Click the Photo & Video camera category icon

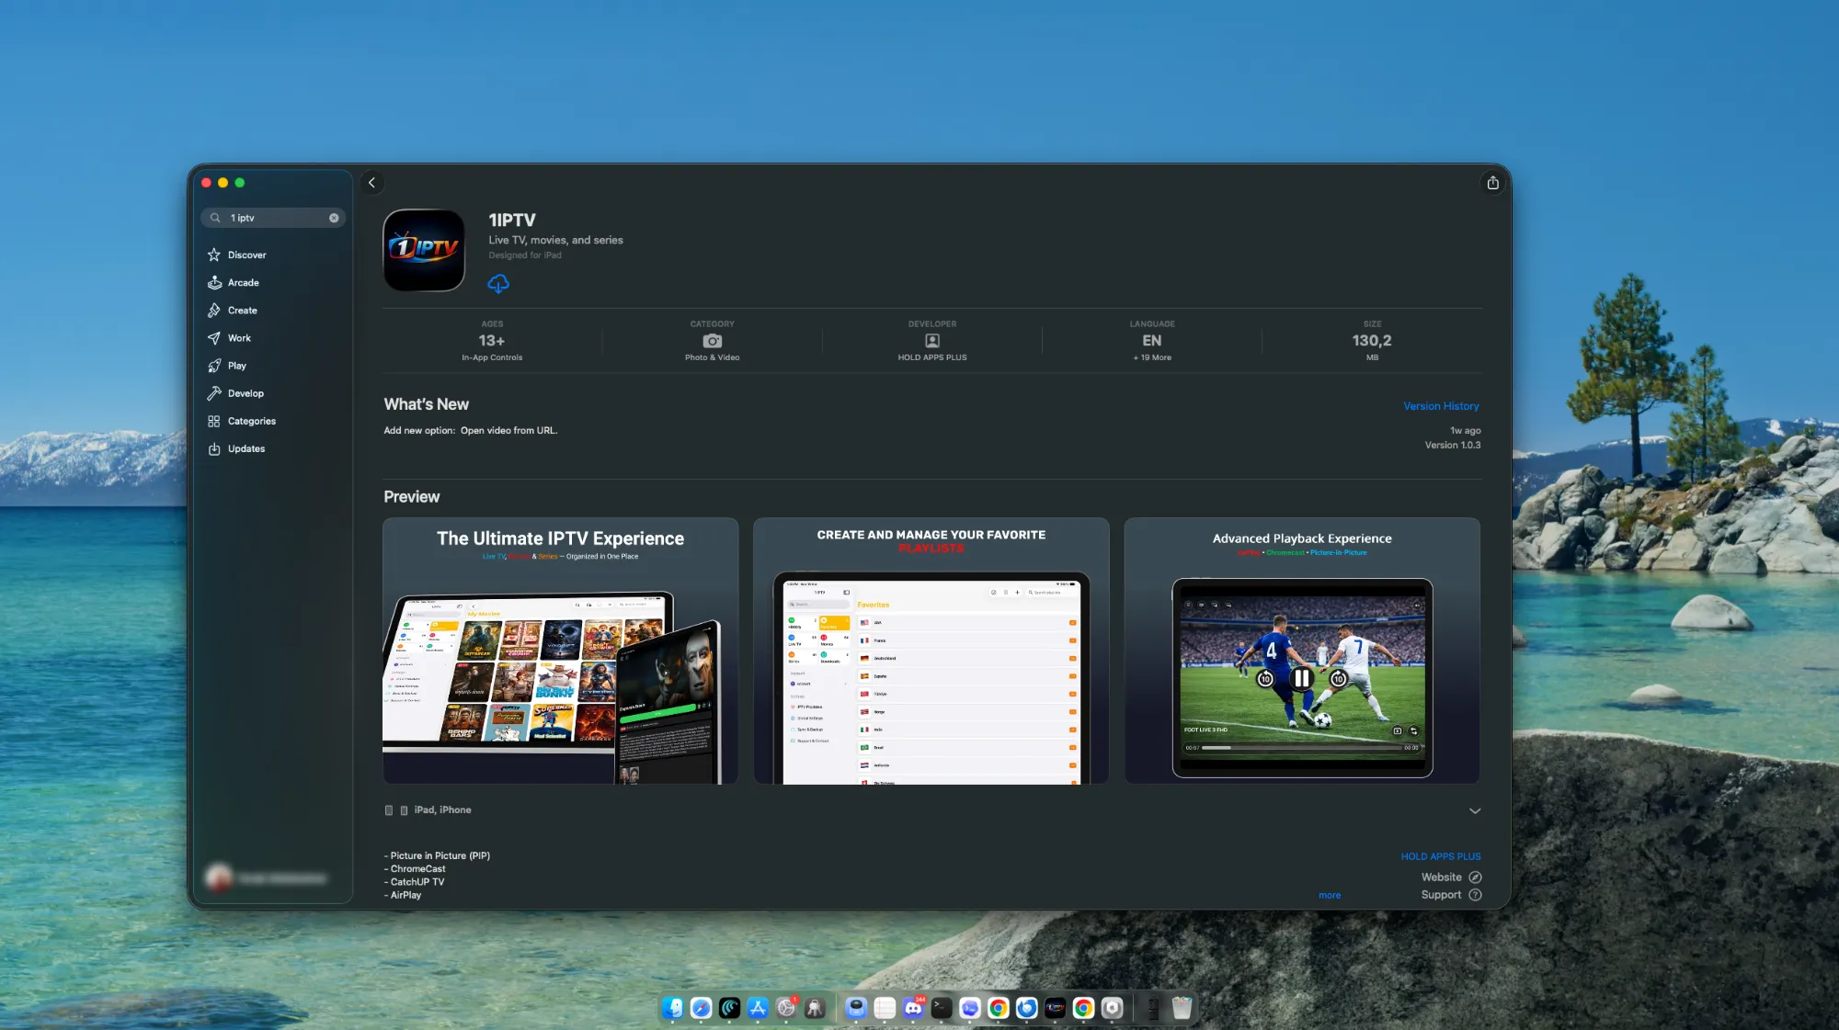[712, 341]
